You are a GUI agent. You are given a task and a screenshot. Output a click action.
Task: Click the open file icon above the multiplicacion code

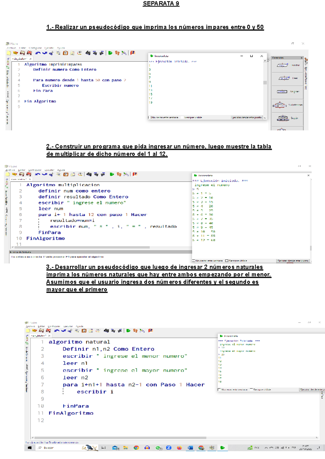pos(15,174)
